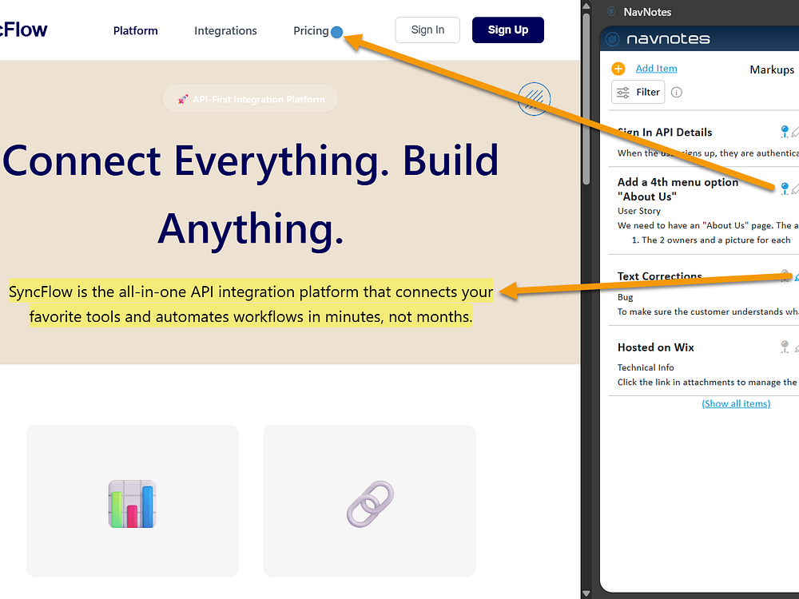Click the NavNotes window title icon
799x599 pixels.
(611, 11)
